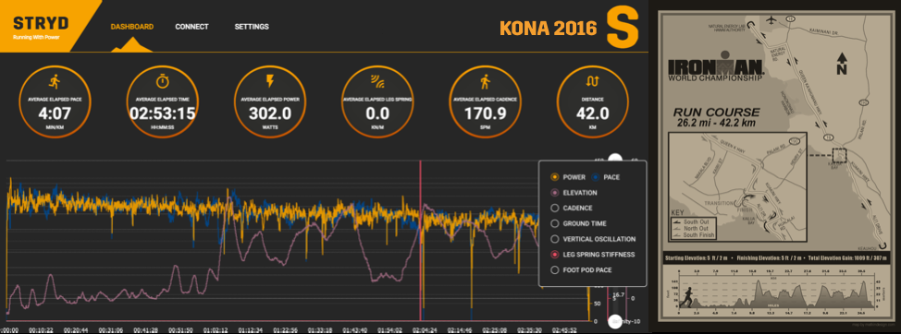Click the 4:07 pace value
Image resolution: width=901 pixels, height=334 pixels.
point(54,113)
